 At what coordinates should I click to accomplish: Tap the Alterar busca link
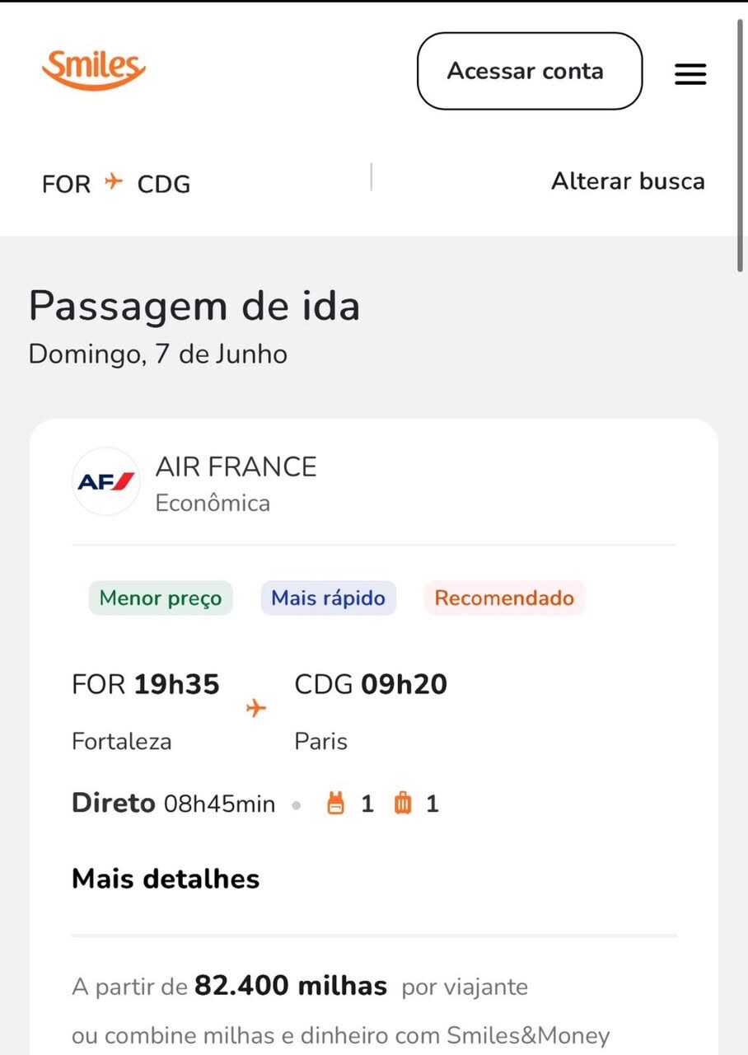[x=628, y=181]
